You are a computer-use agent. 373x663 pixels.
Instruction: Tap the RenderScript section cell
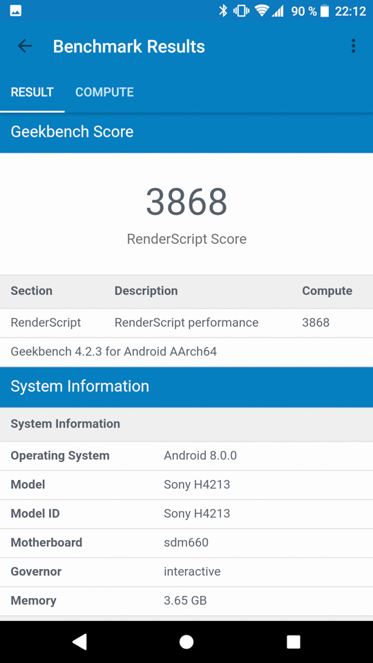[46, 323]
